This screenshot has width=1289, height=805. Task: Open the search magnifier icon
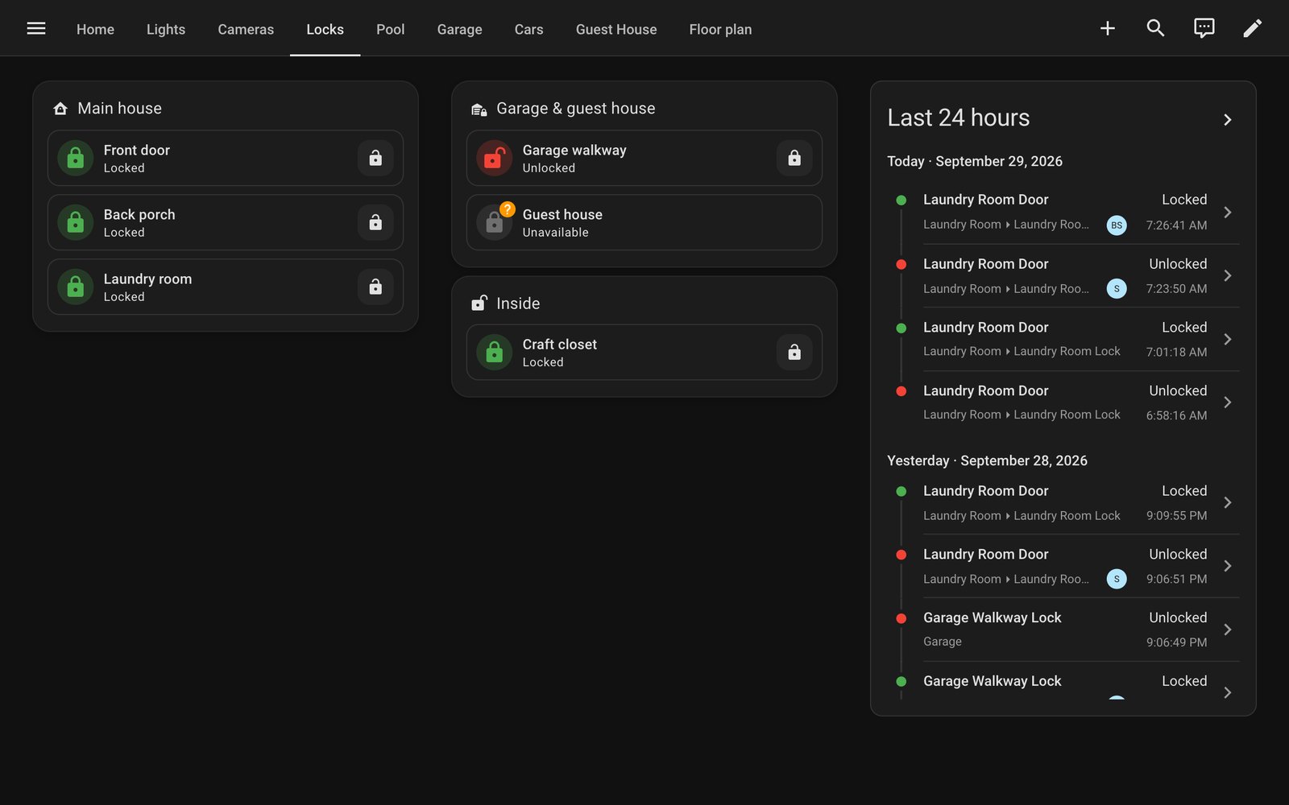click(1156, 28)
